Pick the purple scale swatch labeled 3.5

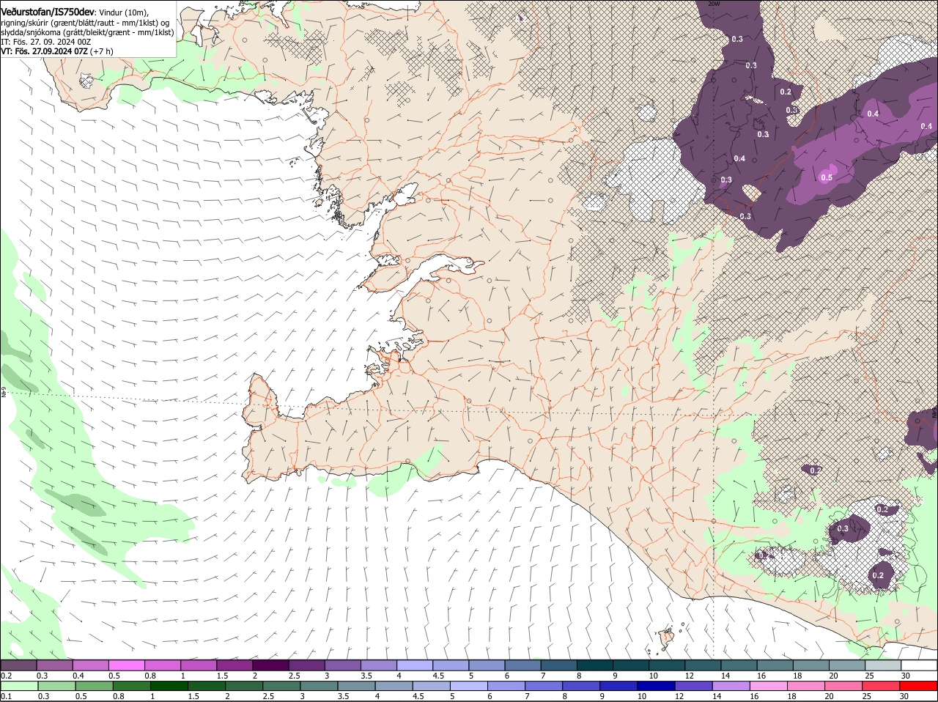pos(379,665)
